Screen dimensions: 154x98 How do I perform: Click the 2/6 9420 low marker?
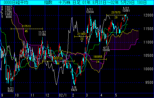tap(74, 88)
